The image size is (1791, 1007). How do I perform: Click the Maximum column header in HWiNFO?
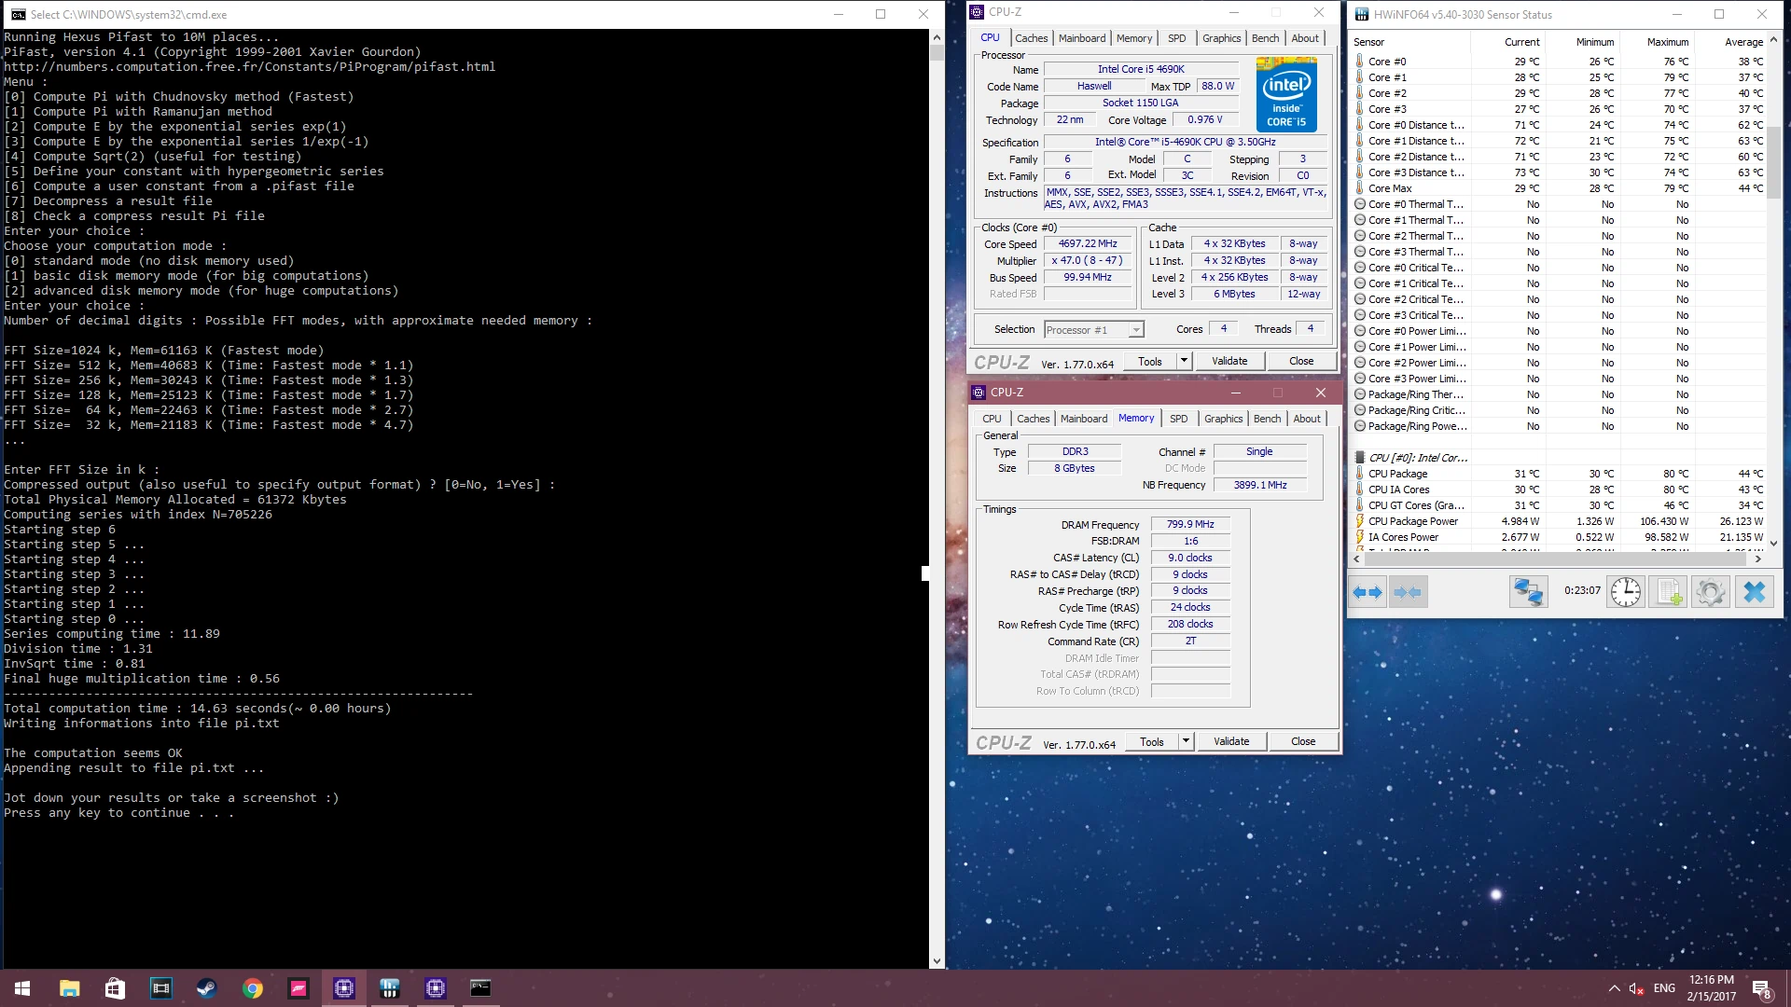1657,42
